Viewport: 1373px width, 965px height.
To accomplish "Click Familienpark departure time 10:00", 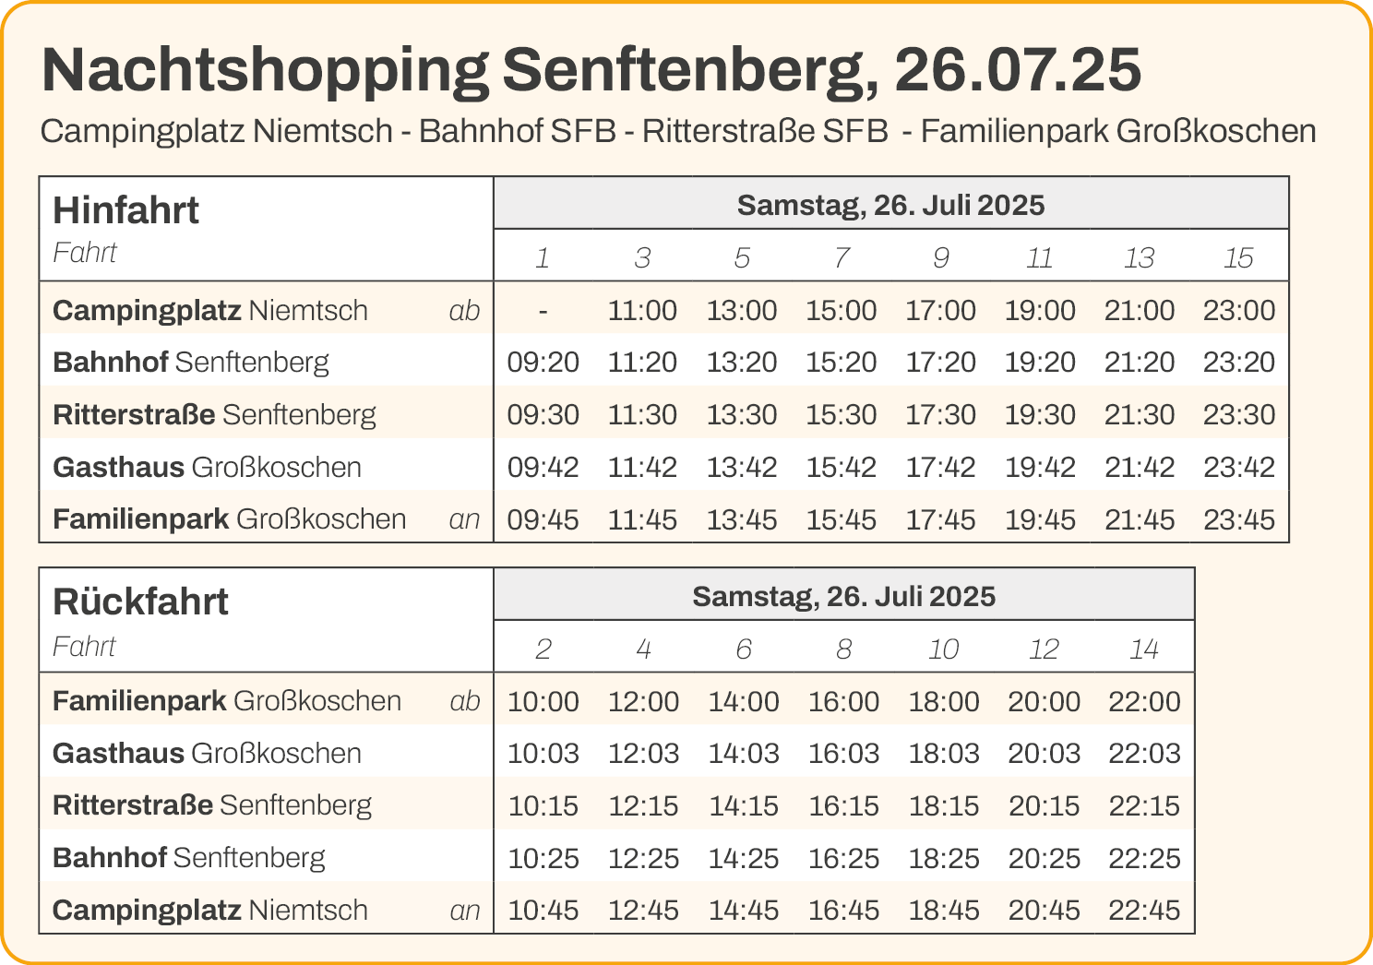I will point(543,702).
